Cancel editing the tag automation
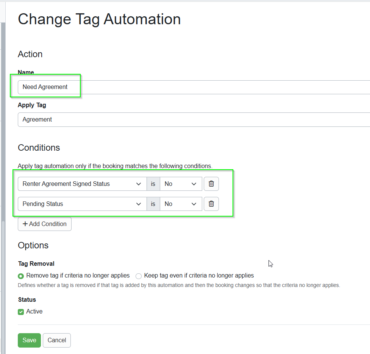 pos(57,340)
